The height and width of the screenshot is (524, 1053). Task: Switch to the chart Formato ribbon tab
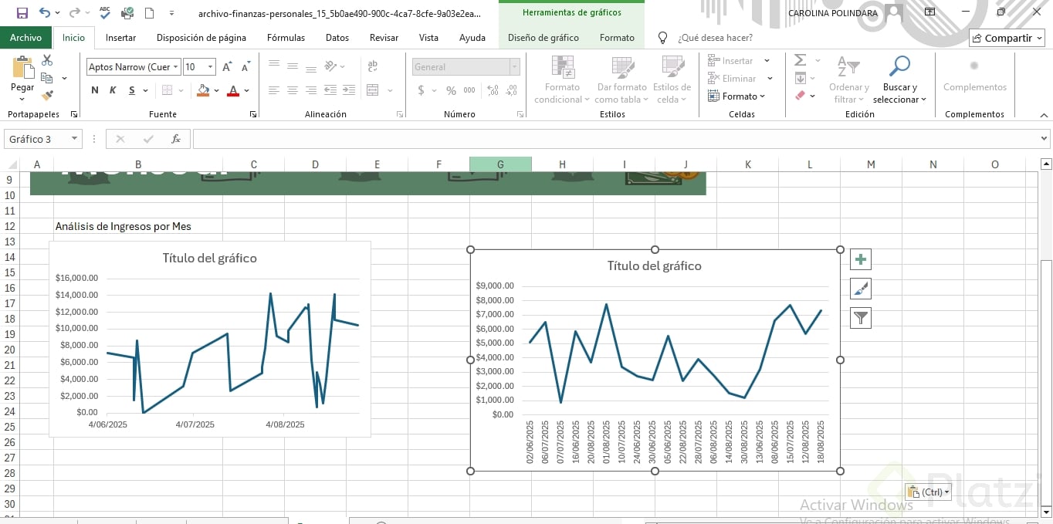(617, 38)
